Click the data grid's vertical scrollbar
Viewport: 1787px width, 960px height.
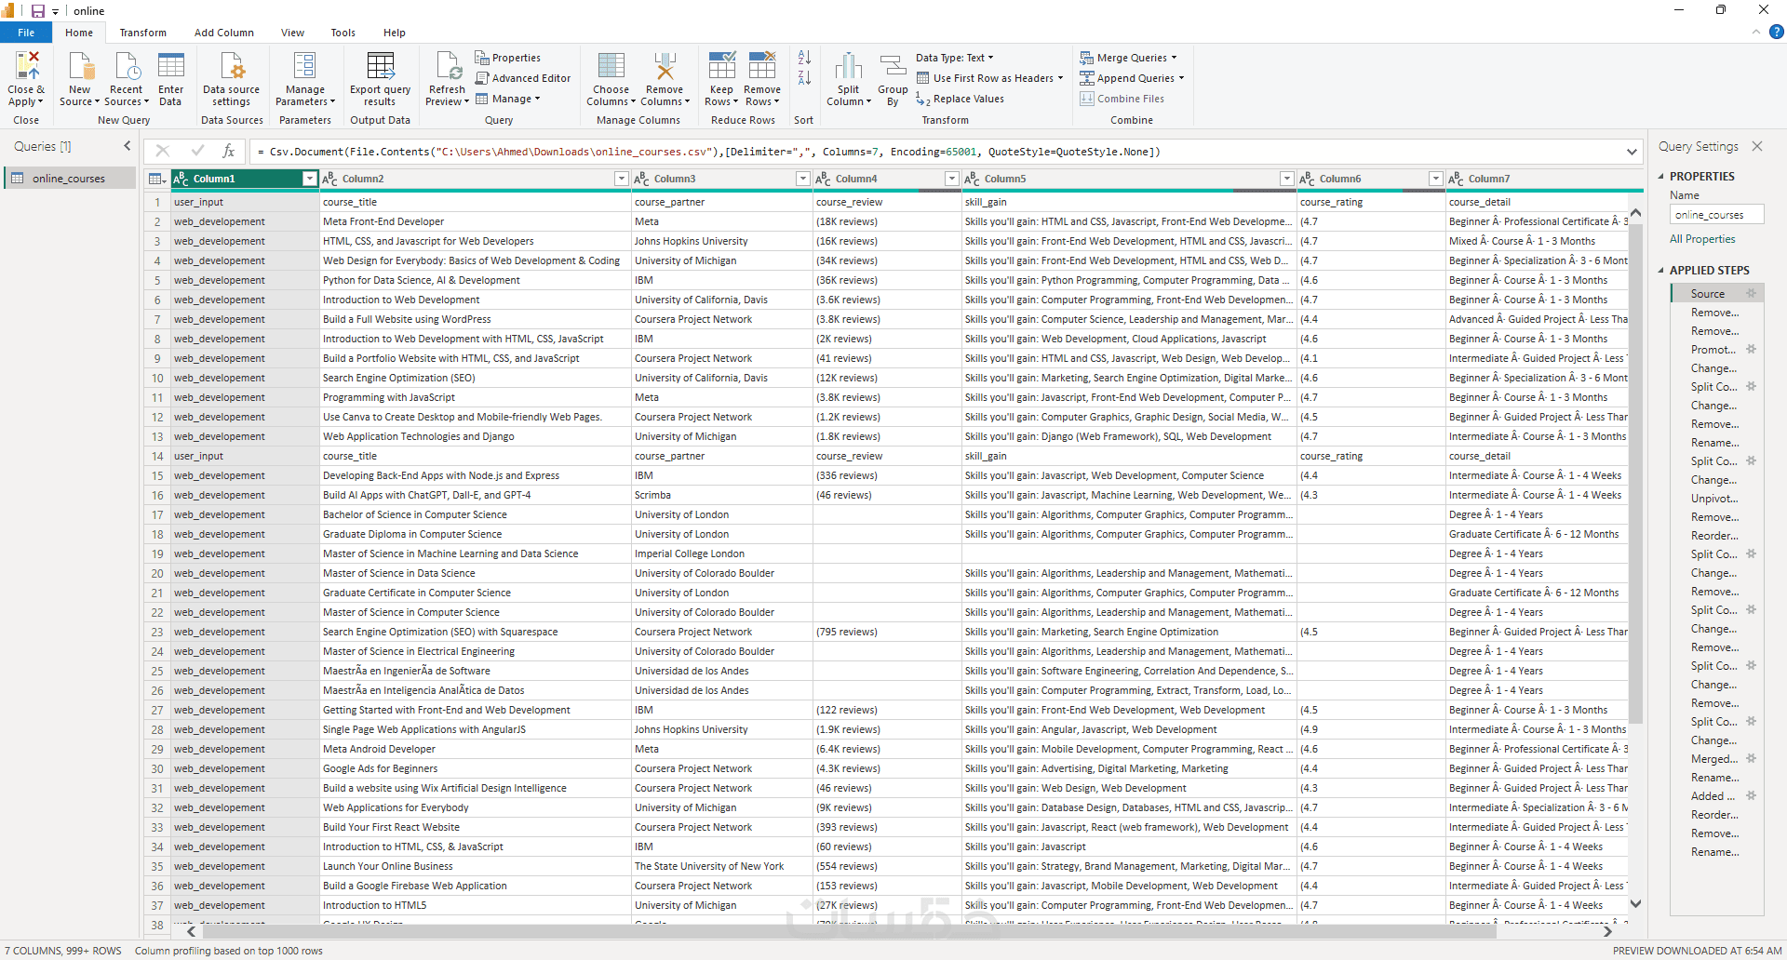pos(1635,473)
